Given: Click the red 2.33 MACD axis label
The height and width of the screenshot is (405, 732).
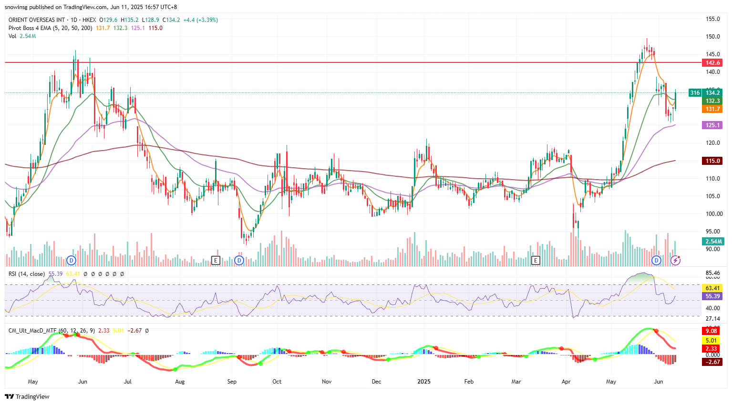Looking at the screenshot, I should coord(711,349).
